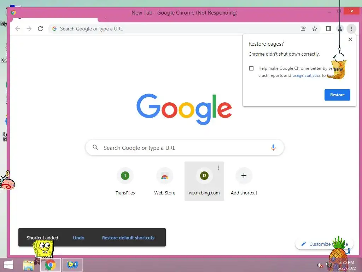Screen dimensions: 362x272
Task: Open the Windows Start button
Action: (x=8, y=265)
